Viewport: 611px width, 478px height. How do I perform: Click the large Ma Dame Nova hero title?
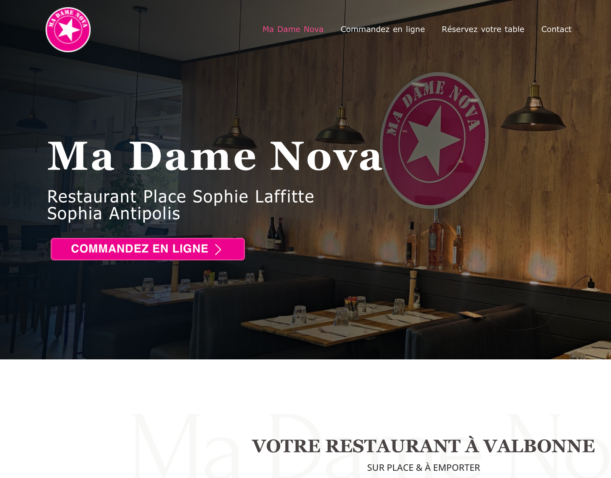[215, 156]
